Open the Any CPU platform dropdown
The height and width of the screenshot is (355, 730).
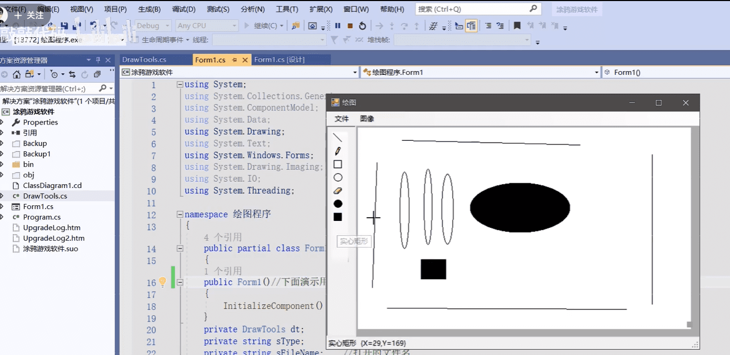click(207, 26)
